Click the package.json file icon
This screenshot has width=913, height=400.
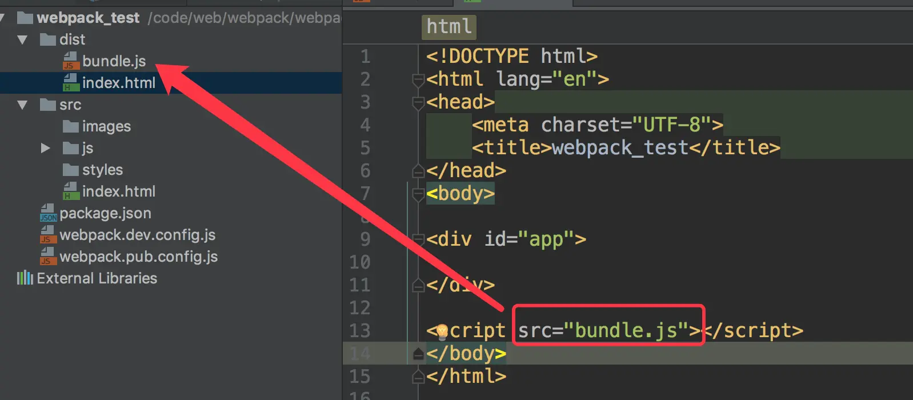pos(48,213)
